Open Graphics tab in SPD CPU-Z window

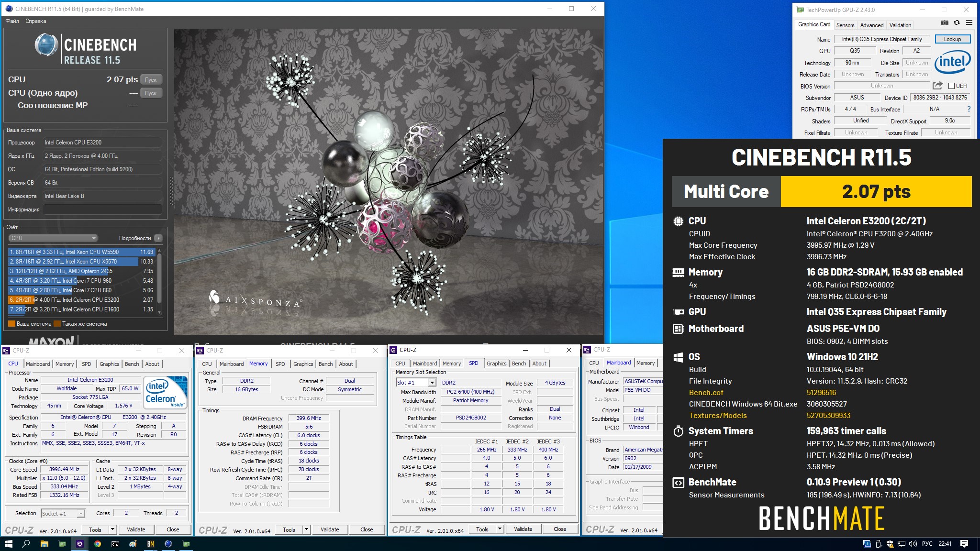pos(496,364)
